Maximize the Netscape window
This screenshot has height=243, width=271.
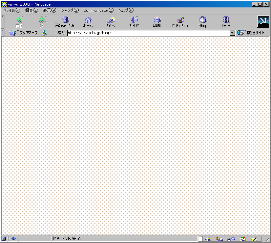[x=260, y=4]
